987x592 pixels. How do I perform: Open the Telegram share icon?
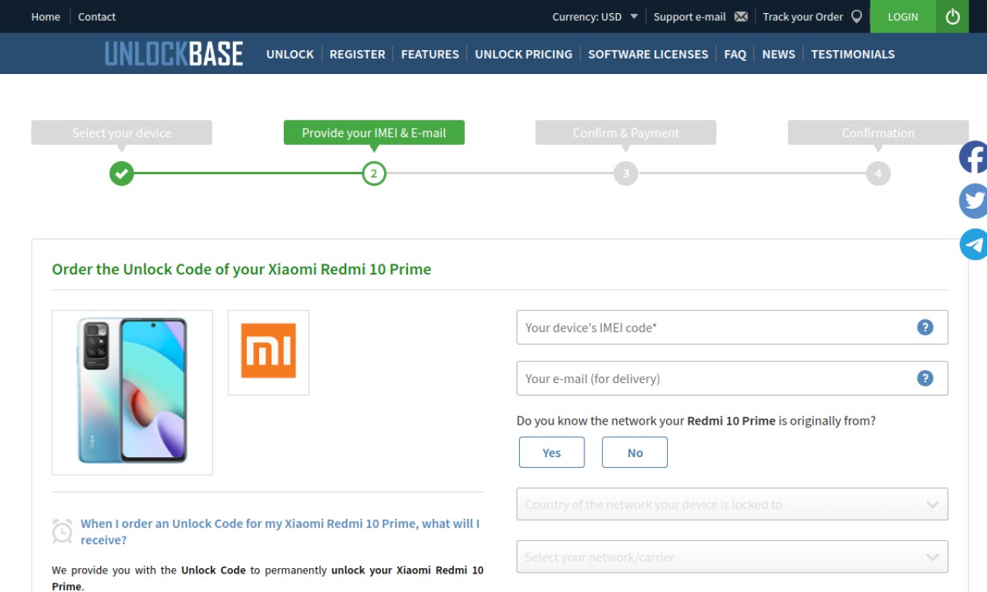click(973, 244)
